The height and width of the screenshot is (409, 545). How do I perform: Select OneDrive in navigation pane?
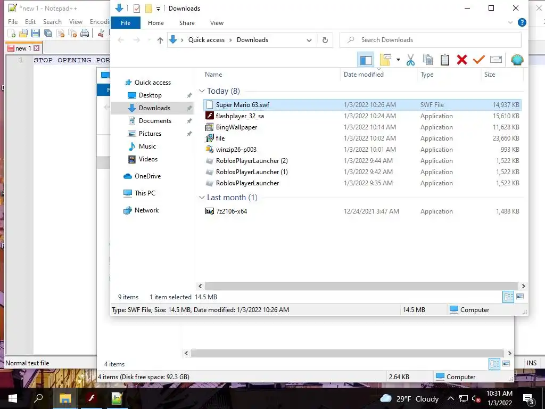click(x=147, y=176)
